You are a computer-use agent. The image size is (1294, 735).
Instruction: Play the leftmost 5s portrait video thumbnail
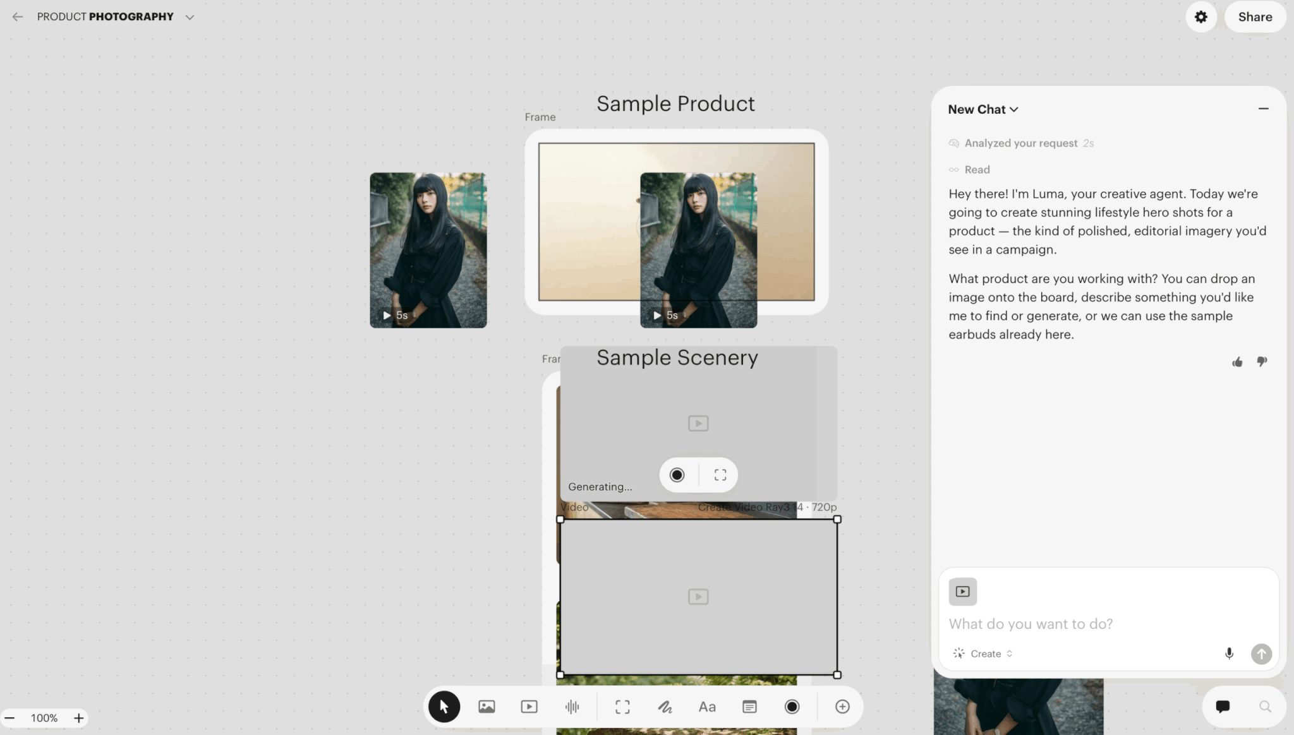[387, 315]
